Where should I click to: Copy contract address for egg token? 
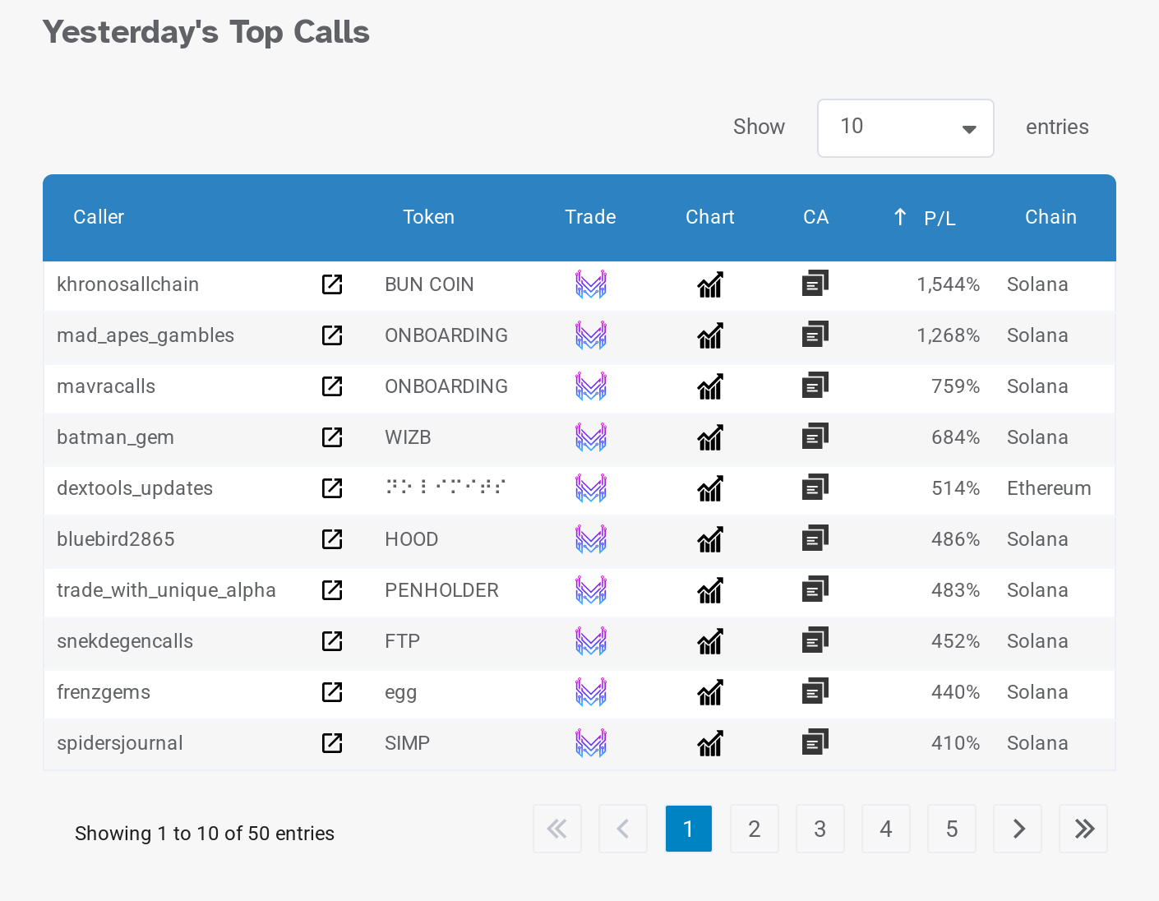815,692
